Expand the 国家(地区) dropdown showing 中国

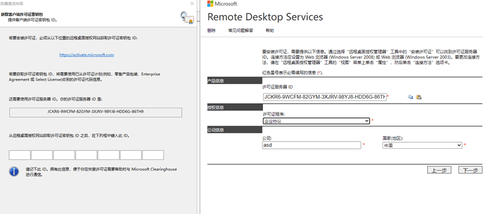click(x=422, y=145)
